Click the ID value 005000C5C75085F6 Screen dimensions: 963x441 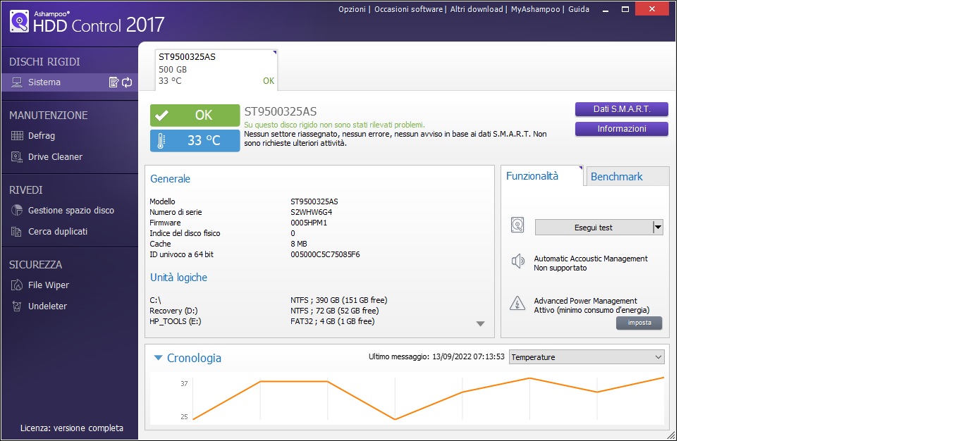click(325, 254)
